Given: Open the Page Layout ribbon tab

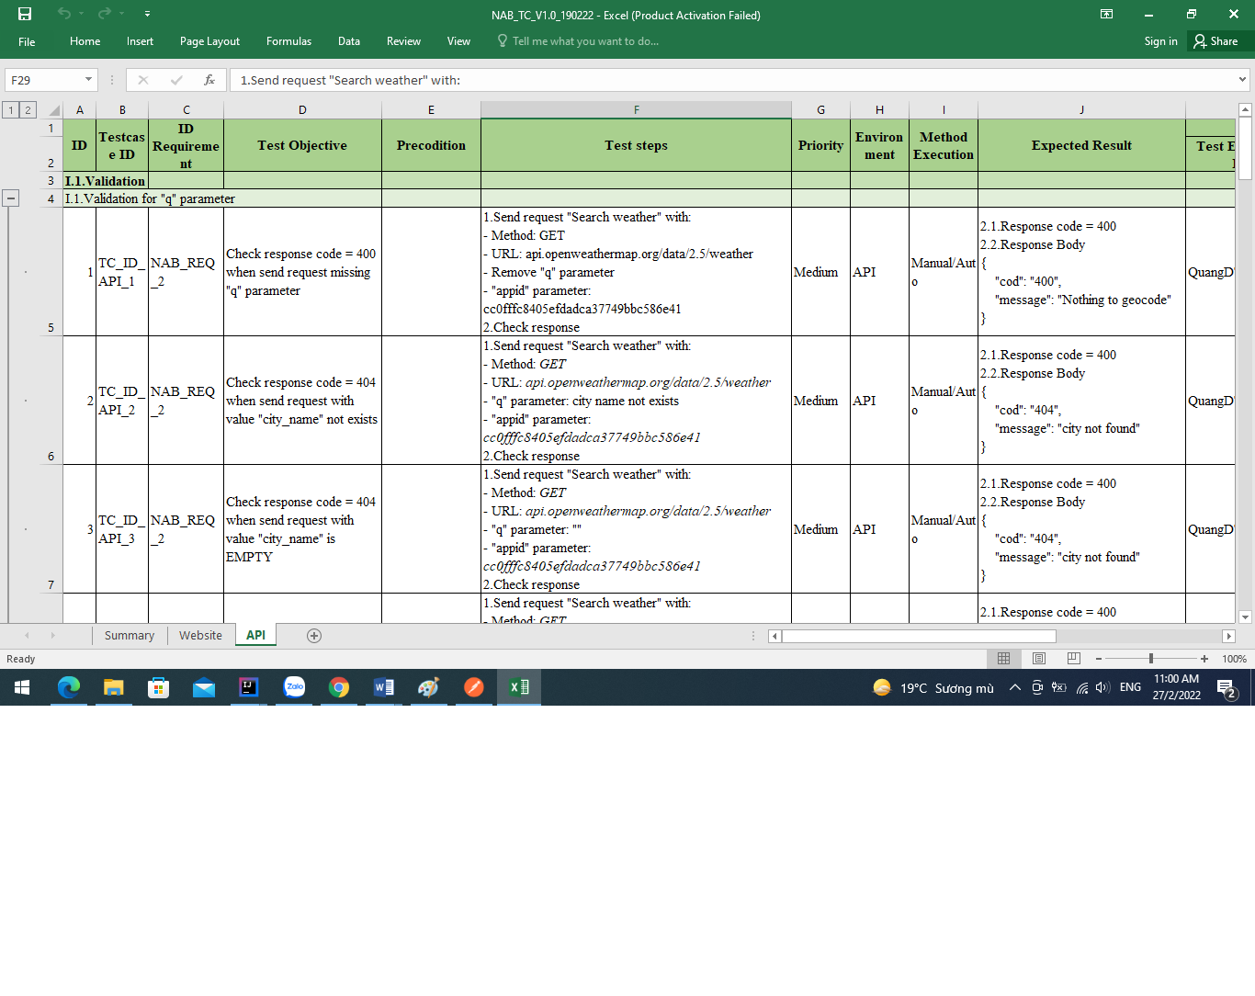Looking at the screenshot, I should coord(209,41).
